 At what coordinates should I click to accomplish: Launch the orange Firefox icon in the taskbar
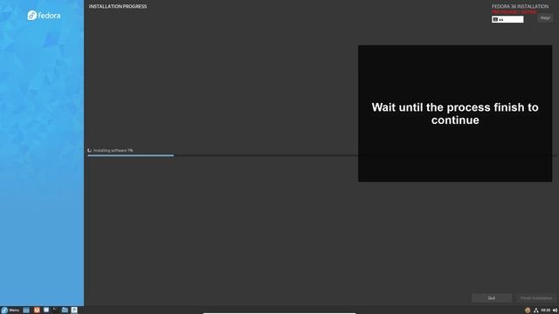[37, 311]
